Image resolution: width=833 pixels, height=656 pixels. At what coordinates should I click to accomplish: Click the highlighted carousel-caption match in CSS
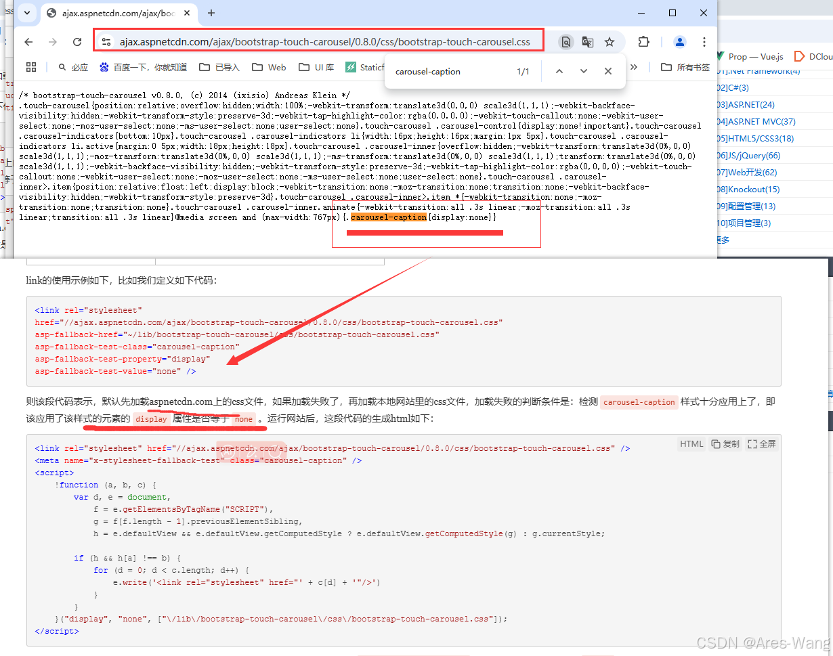tap(389, 217)
